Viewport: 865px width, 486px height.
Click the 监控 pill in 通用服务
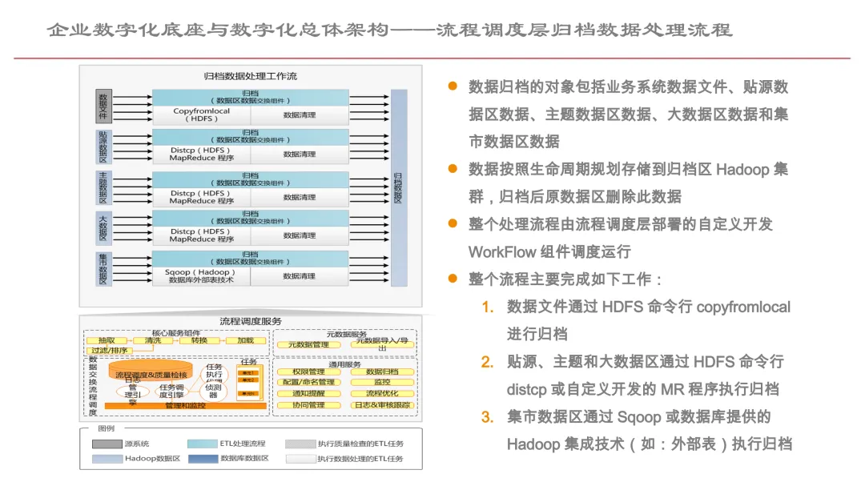click(x=382, y=382)
